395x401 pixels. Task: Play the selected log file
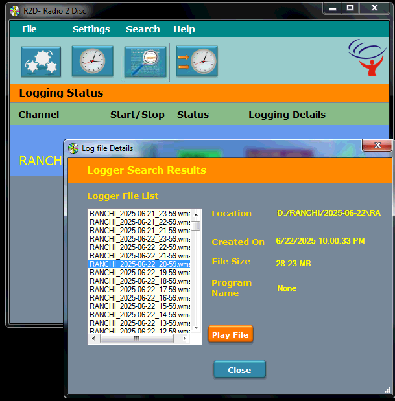pos(230,334)
